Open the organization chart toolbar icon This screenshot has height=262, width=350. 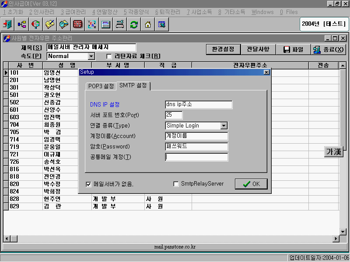point(22,24)
